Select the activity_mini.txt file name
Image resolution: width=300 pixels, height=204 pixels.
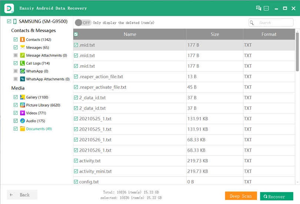click(x=96, y=171)
